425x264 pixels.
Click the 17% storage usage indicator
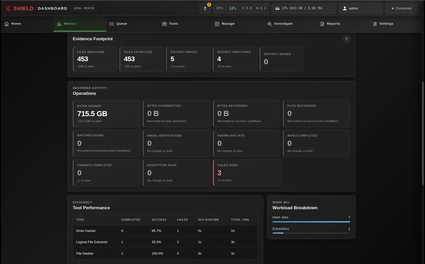click(304, 8)
